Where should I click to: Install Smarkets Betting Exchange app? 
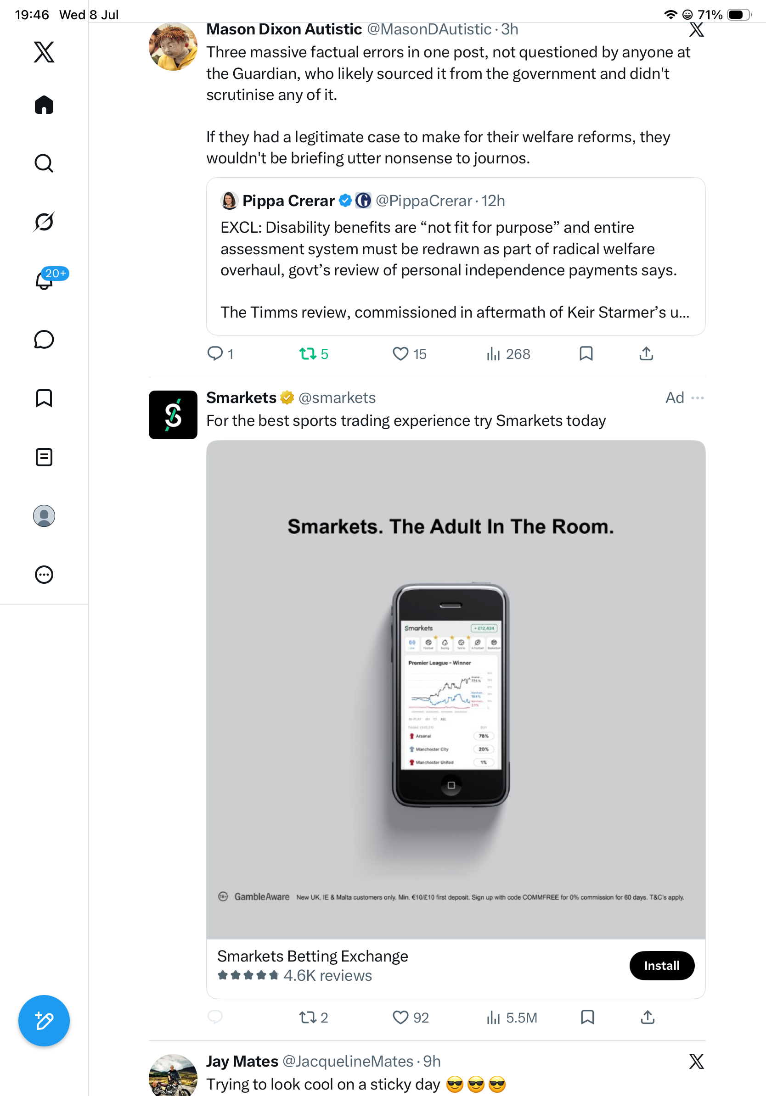(661, 966)
